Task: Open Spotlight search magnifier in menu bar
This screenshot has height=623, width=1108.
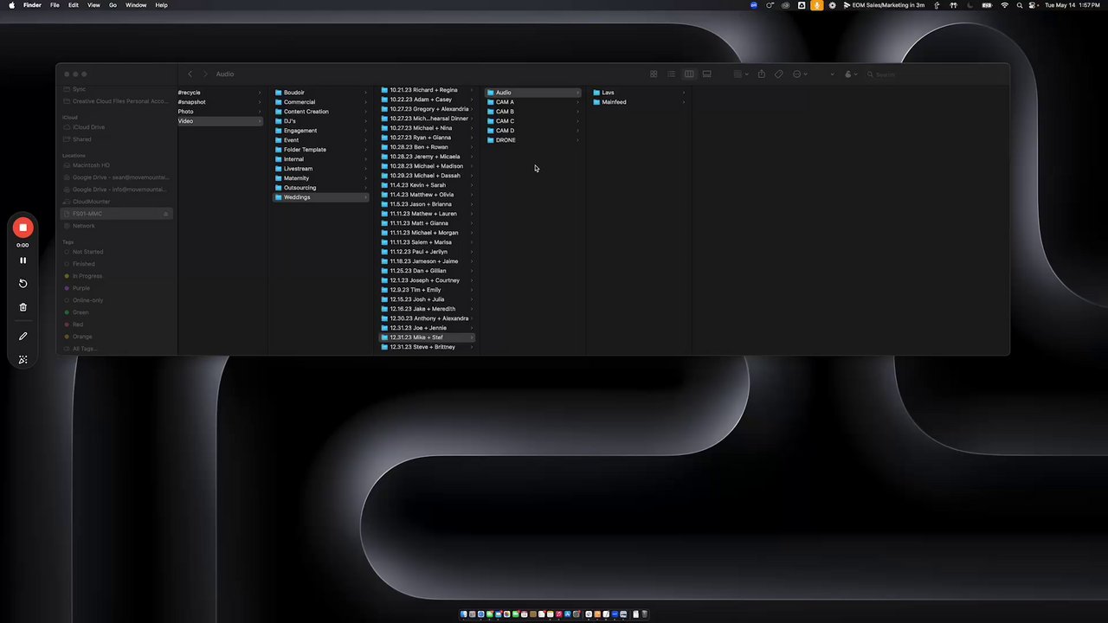Action: coord(1020,5)
